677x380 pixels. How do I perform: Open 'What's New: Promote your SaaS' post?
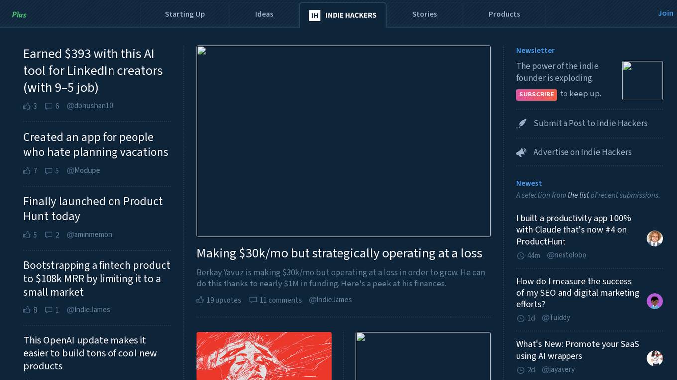577,350
